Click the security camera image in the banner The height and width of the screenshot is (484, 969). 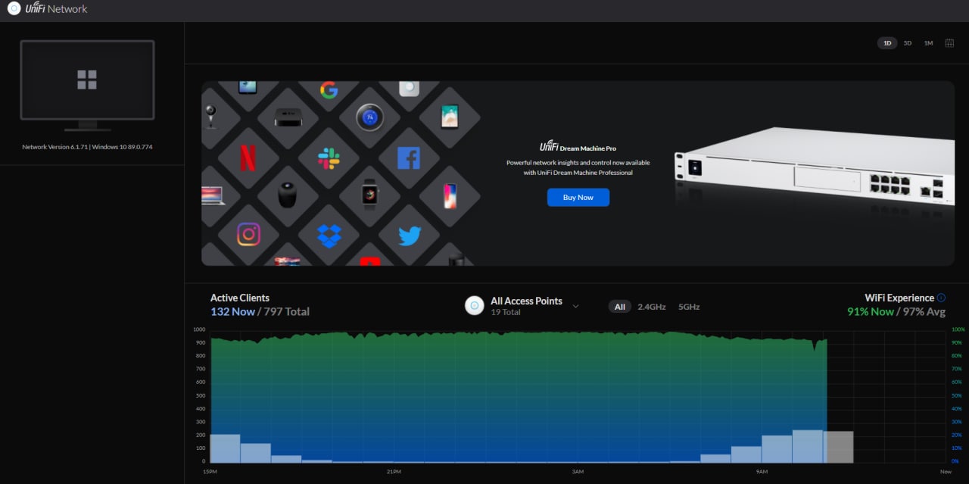tap(210, 117)
